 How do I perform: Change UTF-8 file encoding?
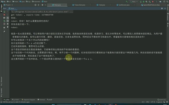click(153, 102)
